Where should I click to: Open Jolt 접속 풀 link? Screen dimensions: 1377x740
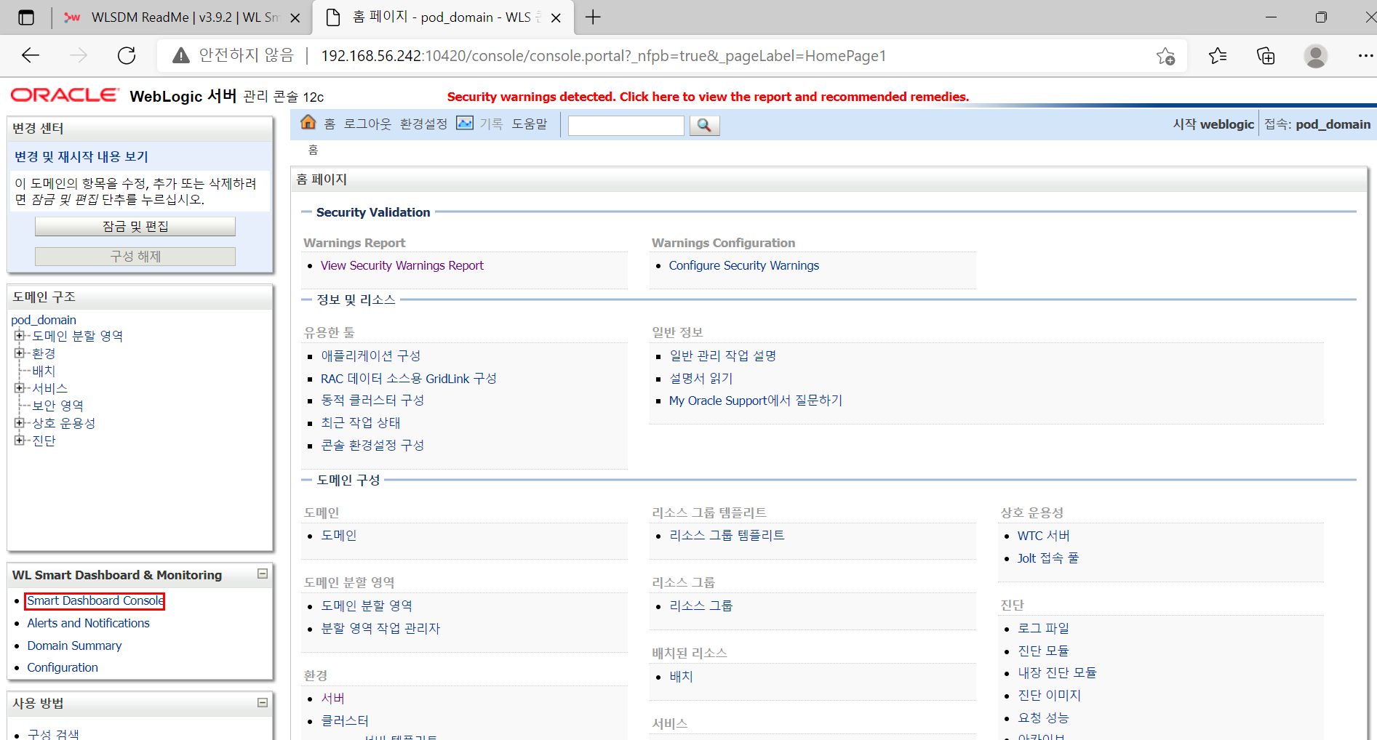coord(1048,558)
